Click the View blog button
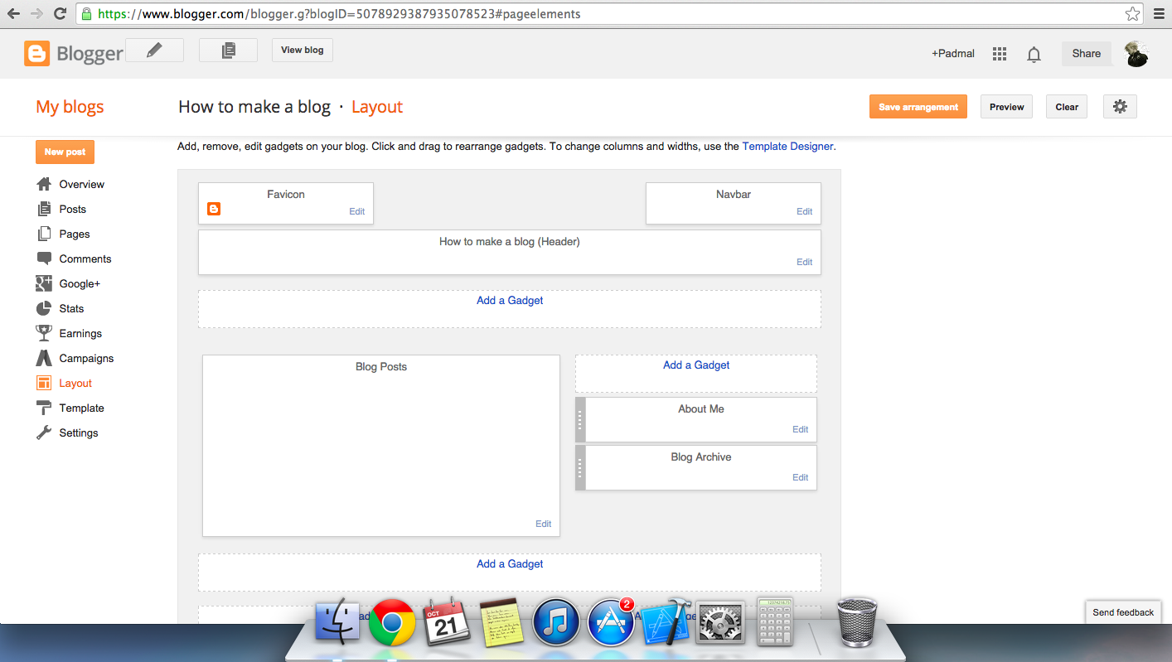This screenshot has width=1172, height=662. (302, 51)
